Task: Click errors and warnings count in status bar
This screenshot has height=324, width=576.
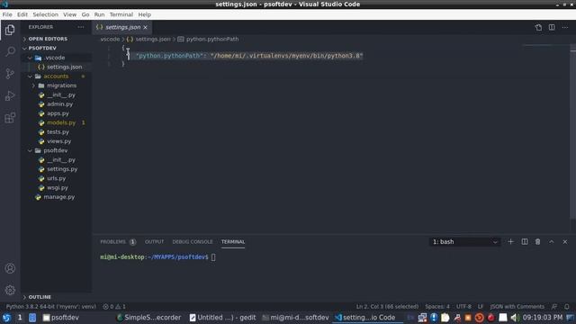Action: pos(114,306)
